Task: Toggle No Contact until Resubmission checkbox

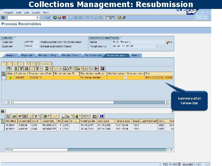Action: 126,78
